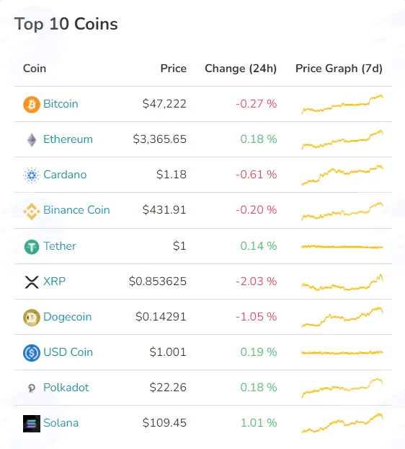Click the Polkadot logo icon
Screen dimensions: 405x449
32,388
